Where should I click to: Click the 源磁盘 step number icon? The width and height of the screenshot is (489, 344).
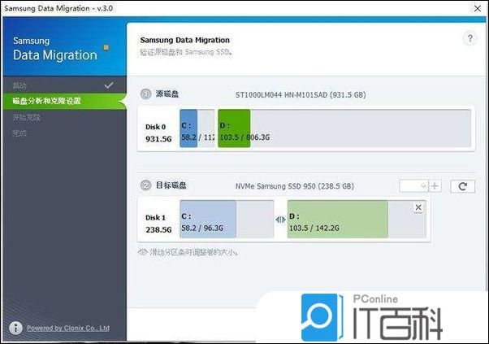pos(145,94)
